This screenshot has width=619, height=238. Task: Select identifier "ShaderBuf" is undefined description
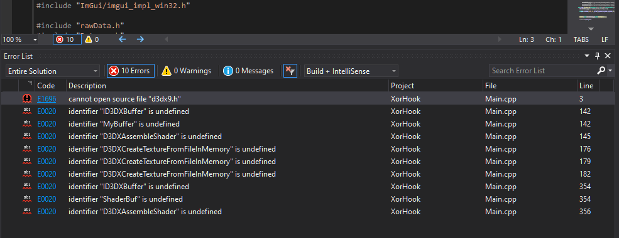coord(126,199)
